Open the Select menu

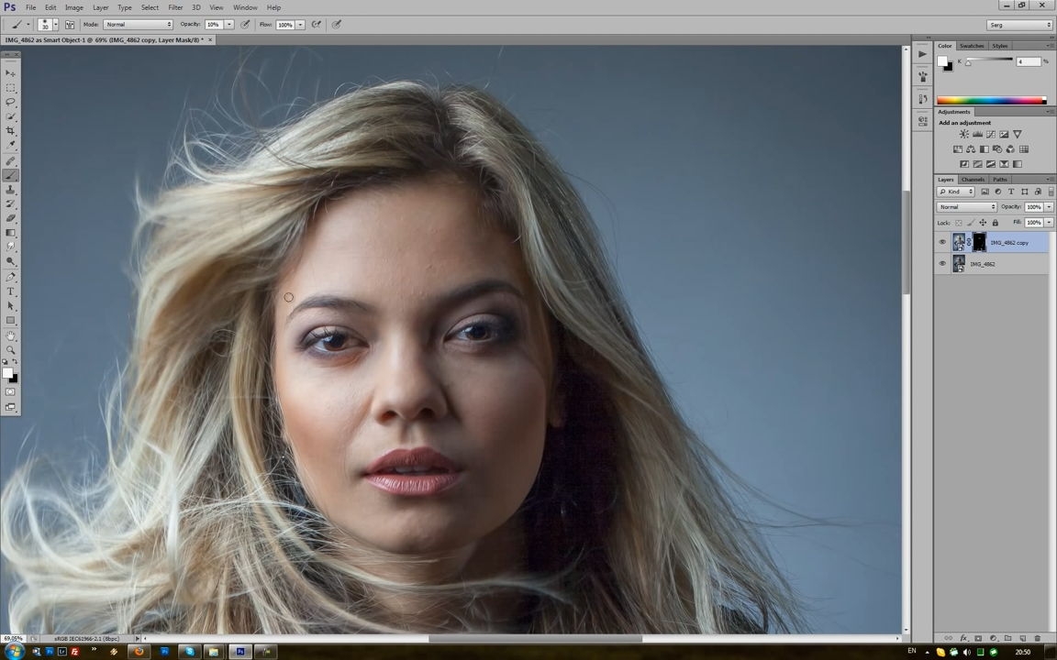tap(150, 7)
